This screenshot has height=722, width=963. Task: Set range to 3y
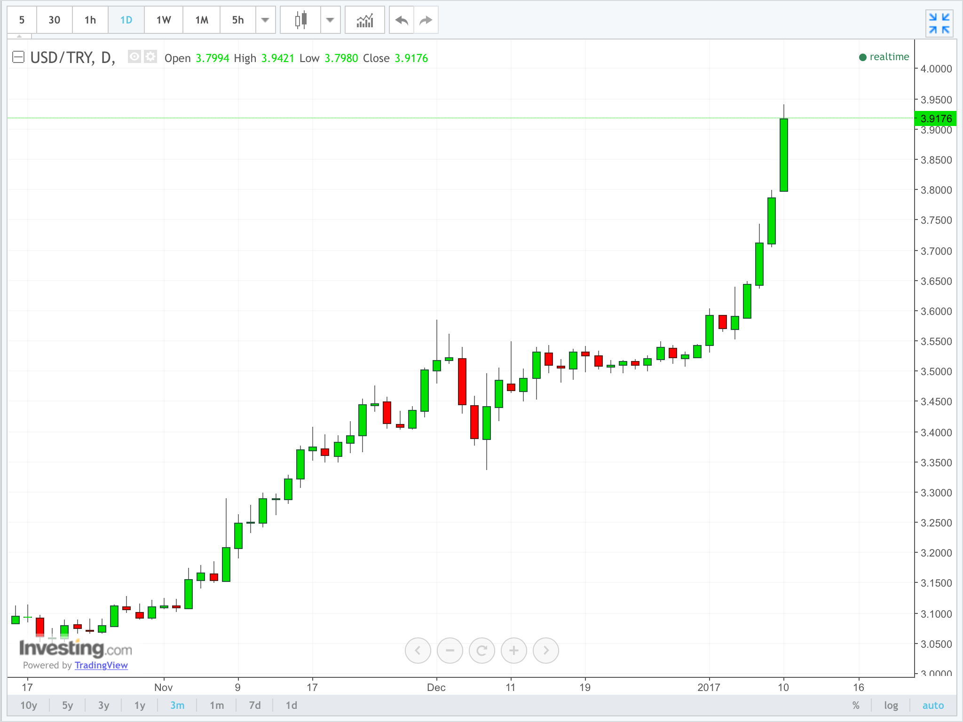pos(103,705)
